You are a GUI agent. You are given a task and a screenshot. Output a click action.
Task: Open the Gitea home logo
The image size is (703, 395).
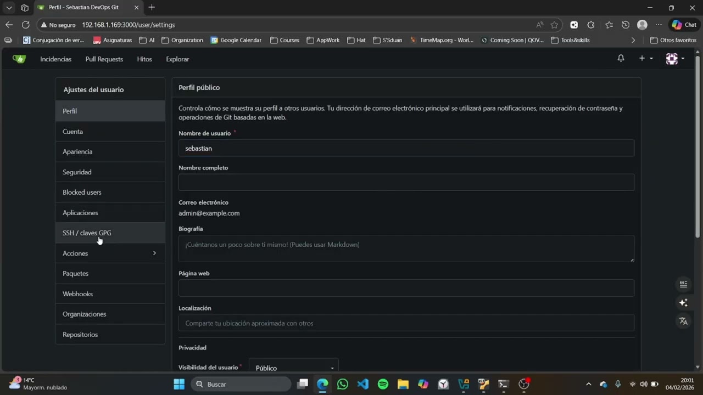[x=19, y=59]
